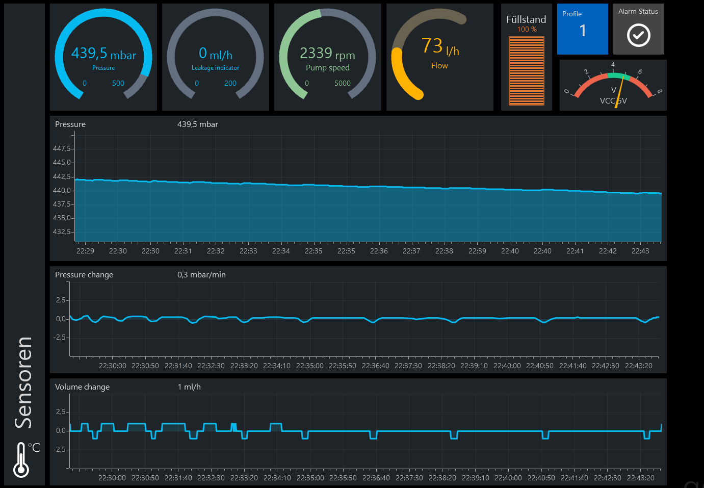Click the 1 ml/h volume change value
The width and height of the screenshot is (704, 488).
click(189, 387)
